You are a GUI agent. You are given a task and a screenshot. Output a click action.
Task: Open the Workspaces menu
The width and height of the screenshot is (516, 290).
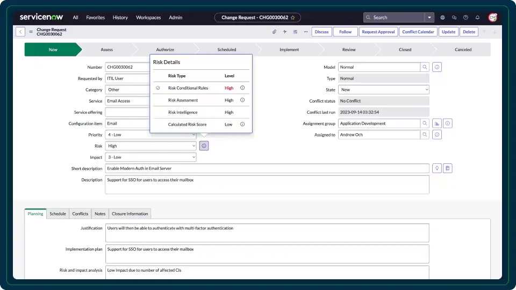148,17
